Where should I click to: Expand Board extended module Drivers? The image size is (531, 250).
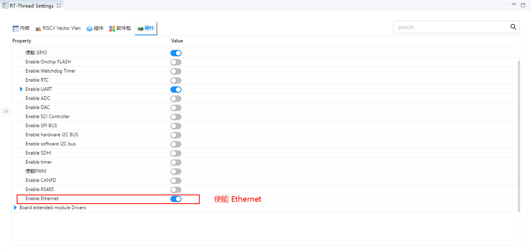point(15,208)
